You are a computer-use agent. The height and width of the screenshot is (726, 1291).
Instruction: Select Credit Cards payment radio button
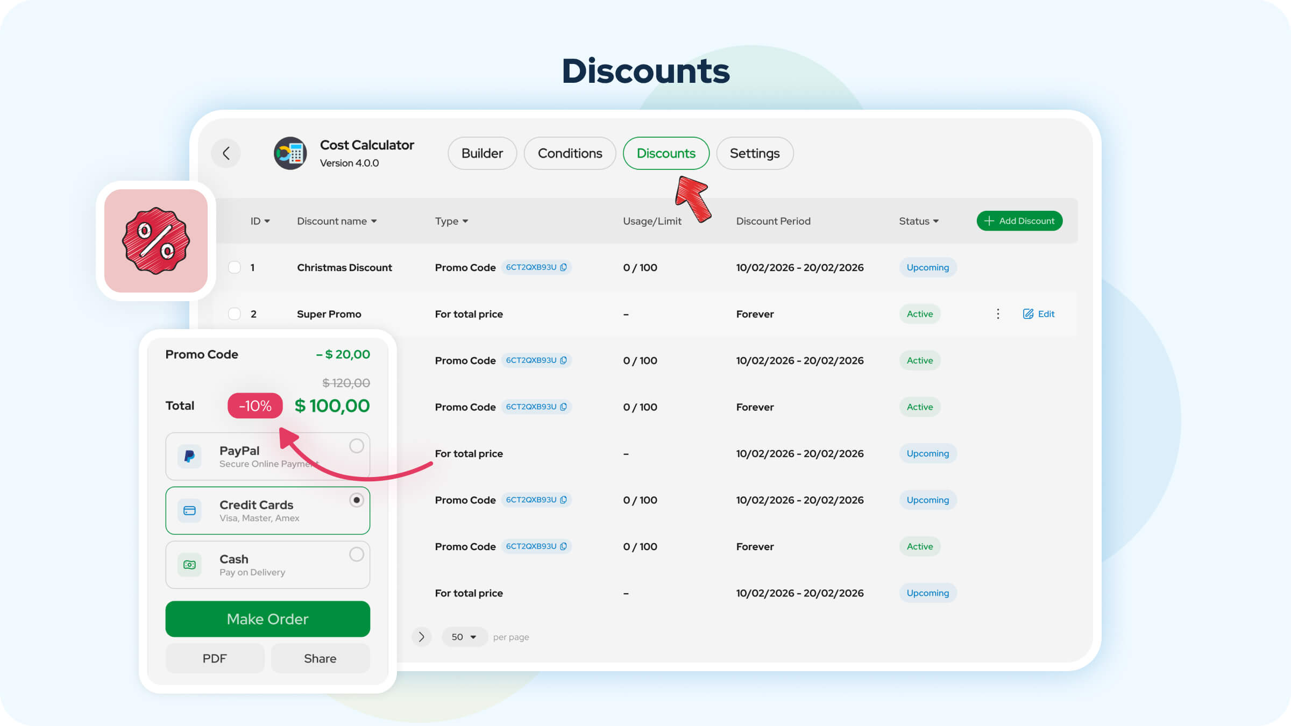[x=357, y=500]
